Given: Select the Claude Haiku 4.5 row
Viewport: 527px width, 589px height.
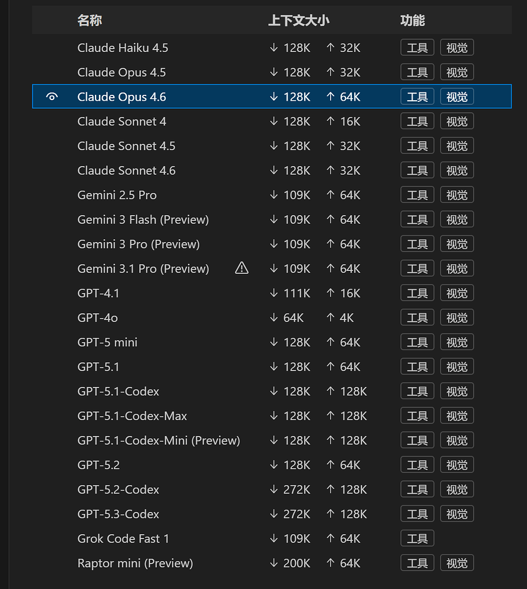Looking at the screenshot, I should [x=272, y=48].
